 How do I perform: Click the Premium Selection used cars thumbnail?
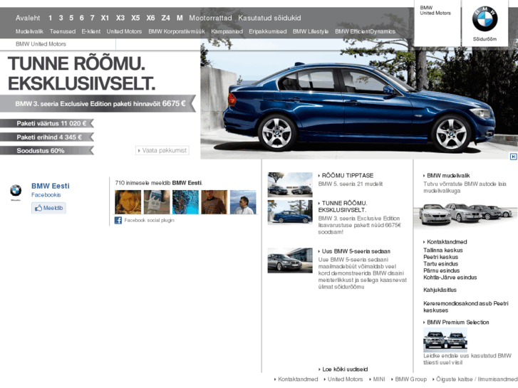click(445, 340)
